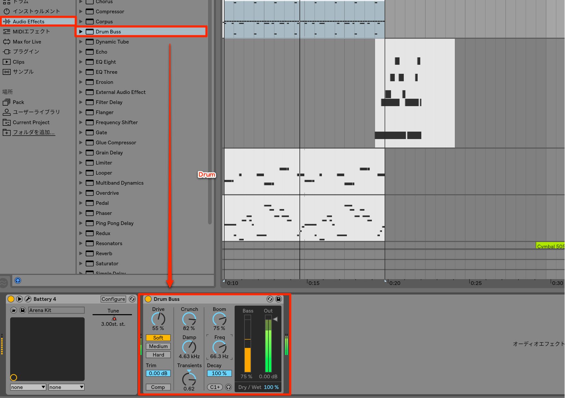Viewport: 565px width, 398px height.
Task: Click the Dry / Wet 100 % value
Action: coord(271,387)
